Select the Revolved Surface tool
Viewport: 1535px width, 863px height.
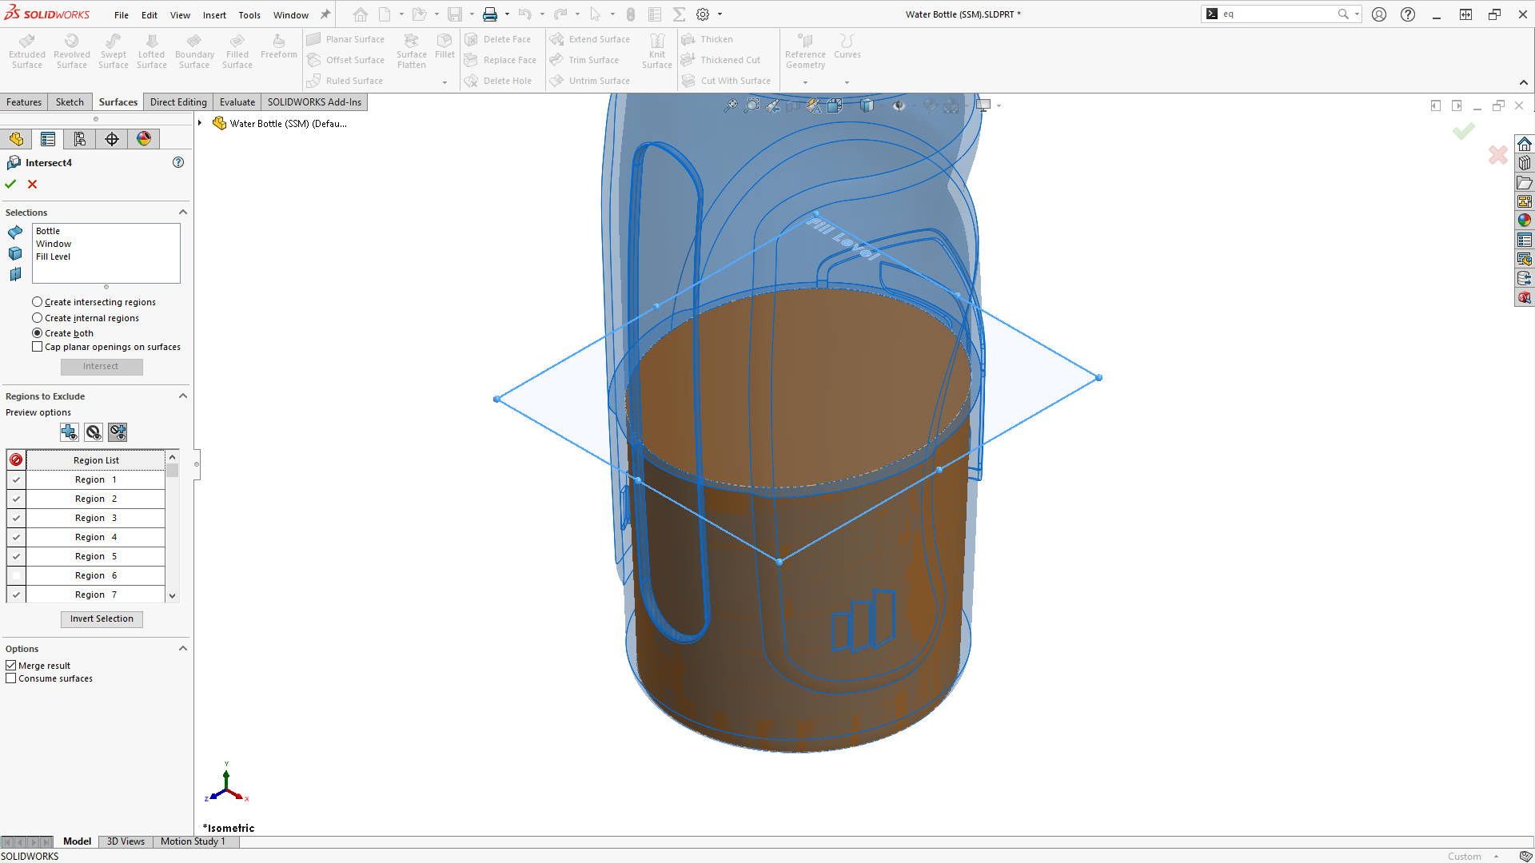pos(71,50)
